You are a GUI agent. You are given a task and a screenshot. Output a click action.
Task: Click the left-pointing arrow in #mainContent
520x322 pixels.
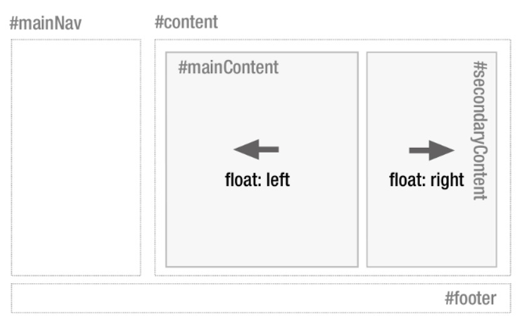coord(256,150)
